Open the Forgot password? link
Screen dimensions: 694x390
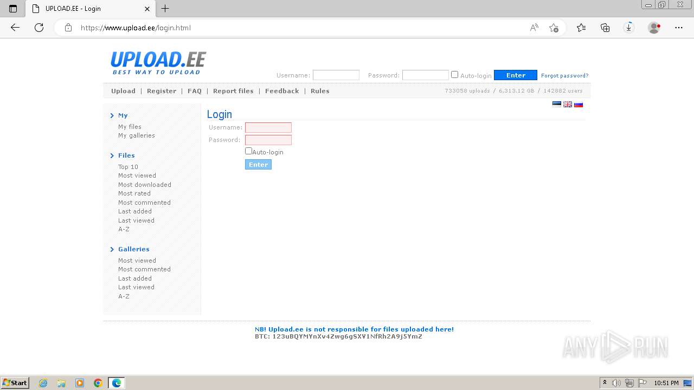(x=564, y=76)
